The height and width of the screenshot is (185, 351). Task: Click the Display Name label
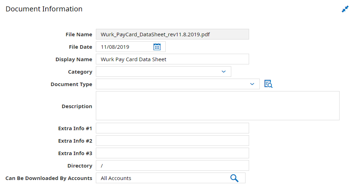[x=74, y=59]
